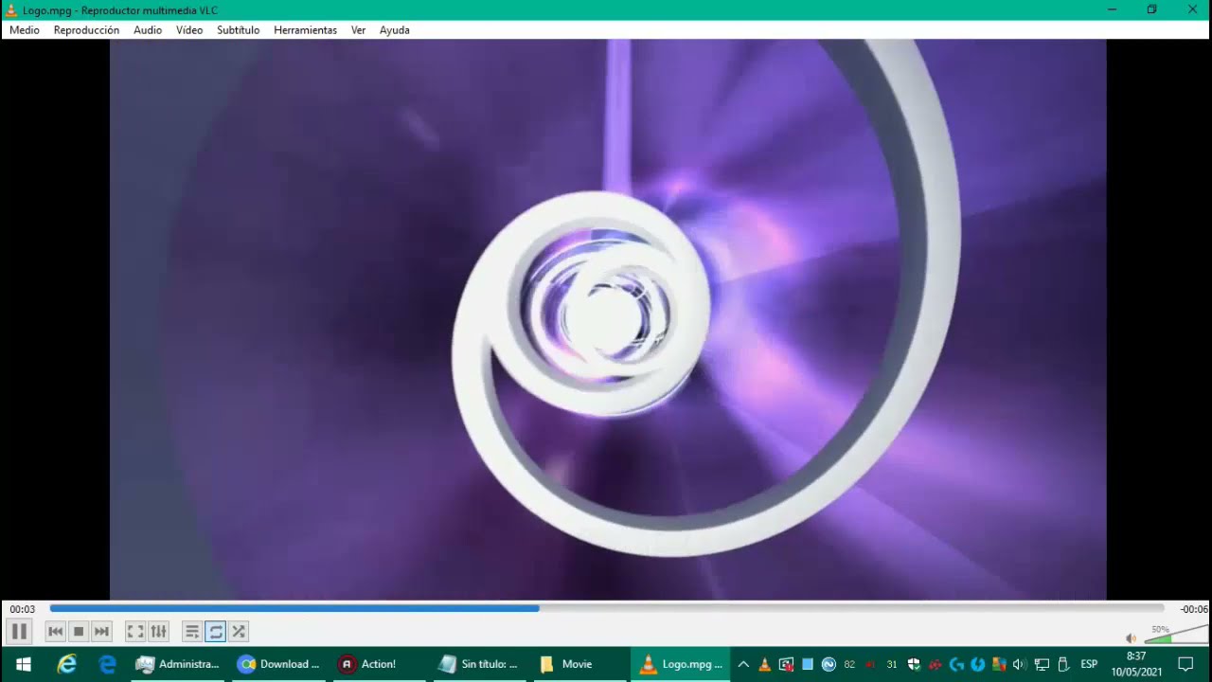
Task: Open the Windows Start menu
Action: pyautogui.click(x=23, y=664)
